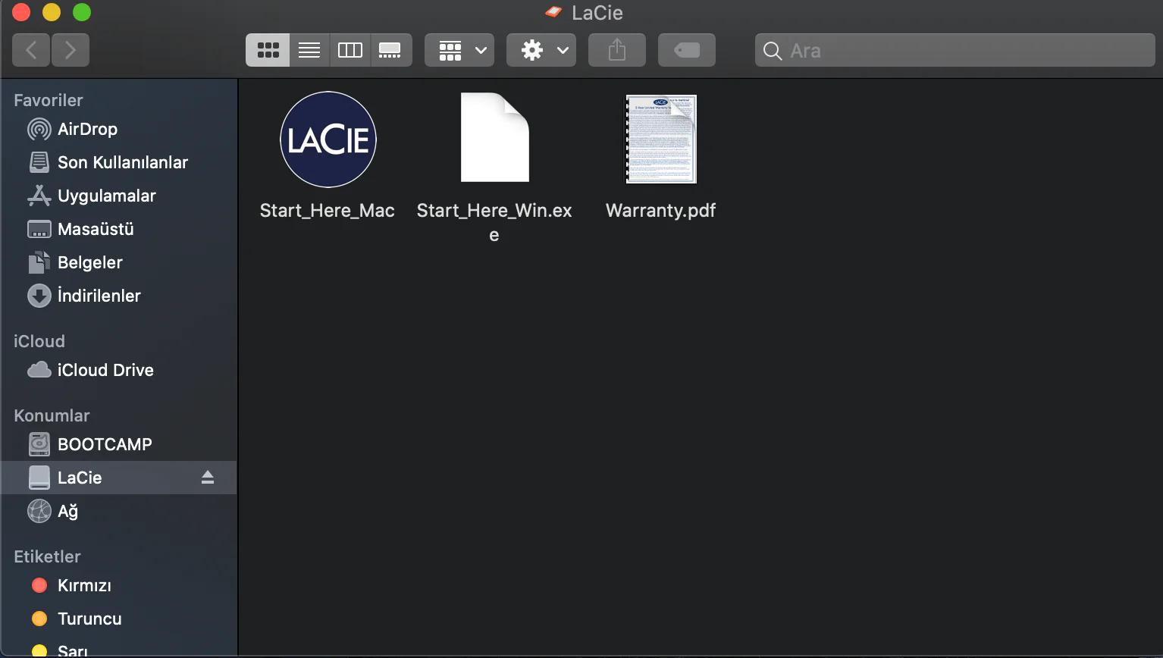Screen dimensions: 1163x658
Task: Click the Start_Here_Mac file name
Action: click(x=328, y=211)
